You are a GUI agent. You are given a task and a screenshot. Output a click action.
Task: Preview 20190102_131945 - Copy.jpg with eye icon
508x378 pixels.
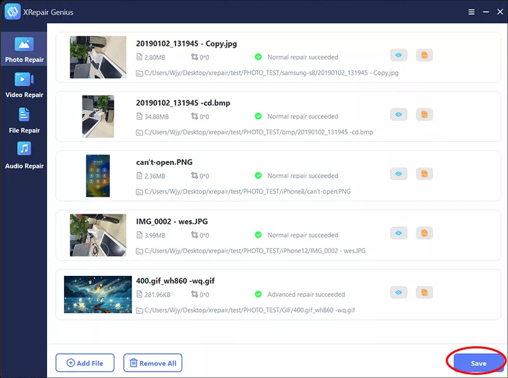pyautogui.click(x=398, y=56)
